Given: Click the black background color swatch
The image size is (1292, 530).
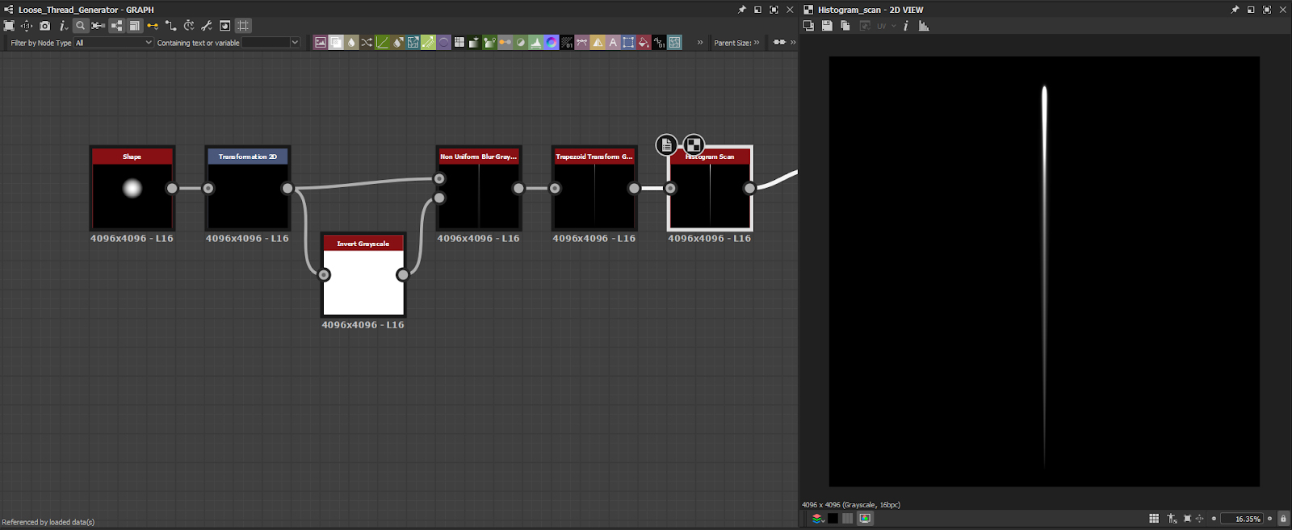Looking at the screenshot, I should coord(833,519).
